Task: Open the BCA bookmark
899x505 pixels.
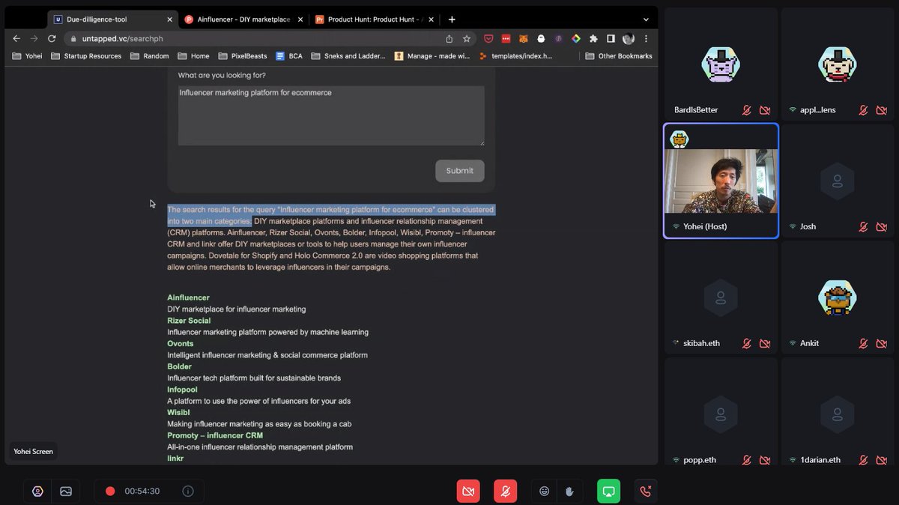Action: coord(289,56)
